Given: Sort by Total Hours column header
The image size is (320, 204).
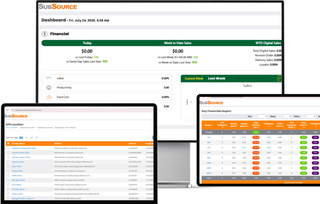Looking at the screenshot, I should point(268,125).
